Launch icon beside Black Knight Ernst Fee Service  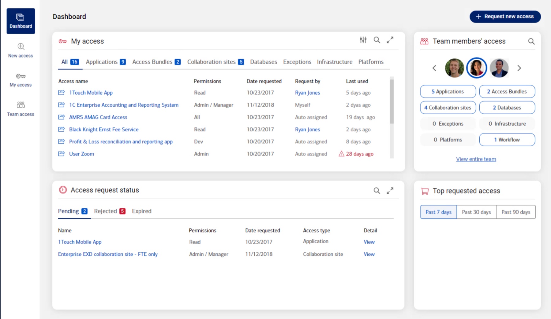pyautogui.click(x=62, y=129)
